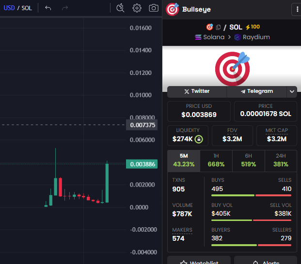Click the BUYERS 382 count

coord(217,238)
